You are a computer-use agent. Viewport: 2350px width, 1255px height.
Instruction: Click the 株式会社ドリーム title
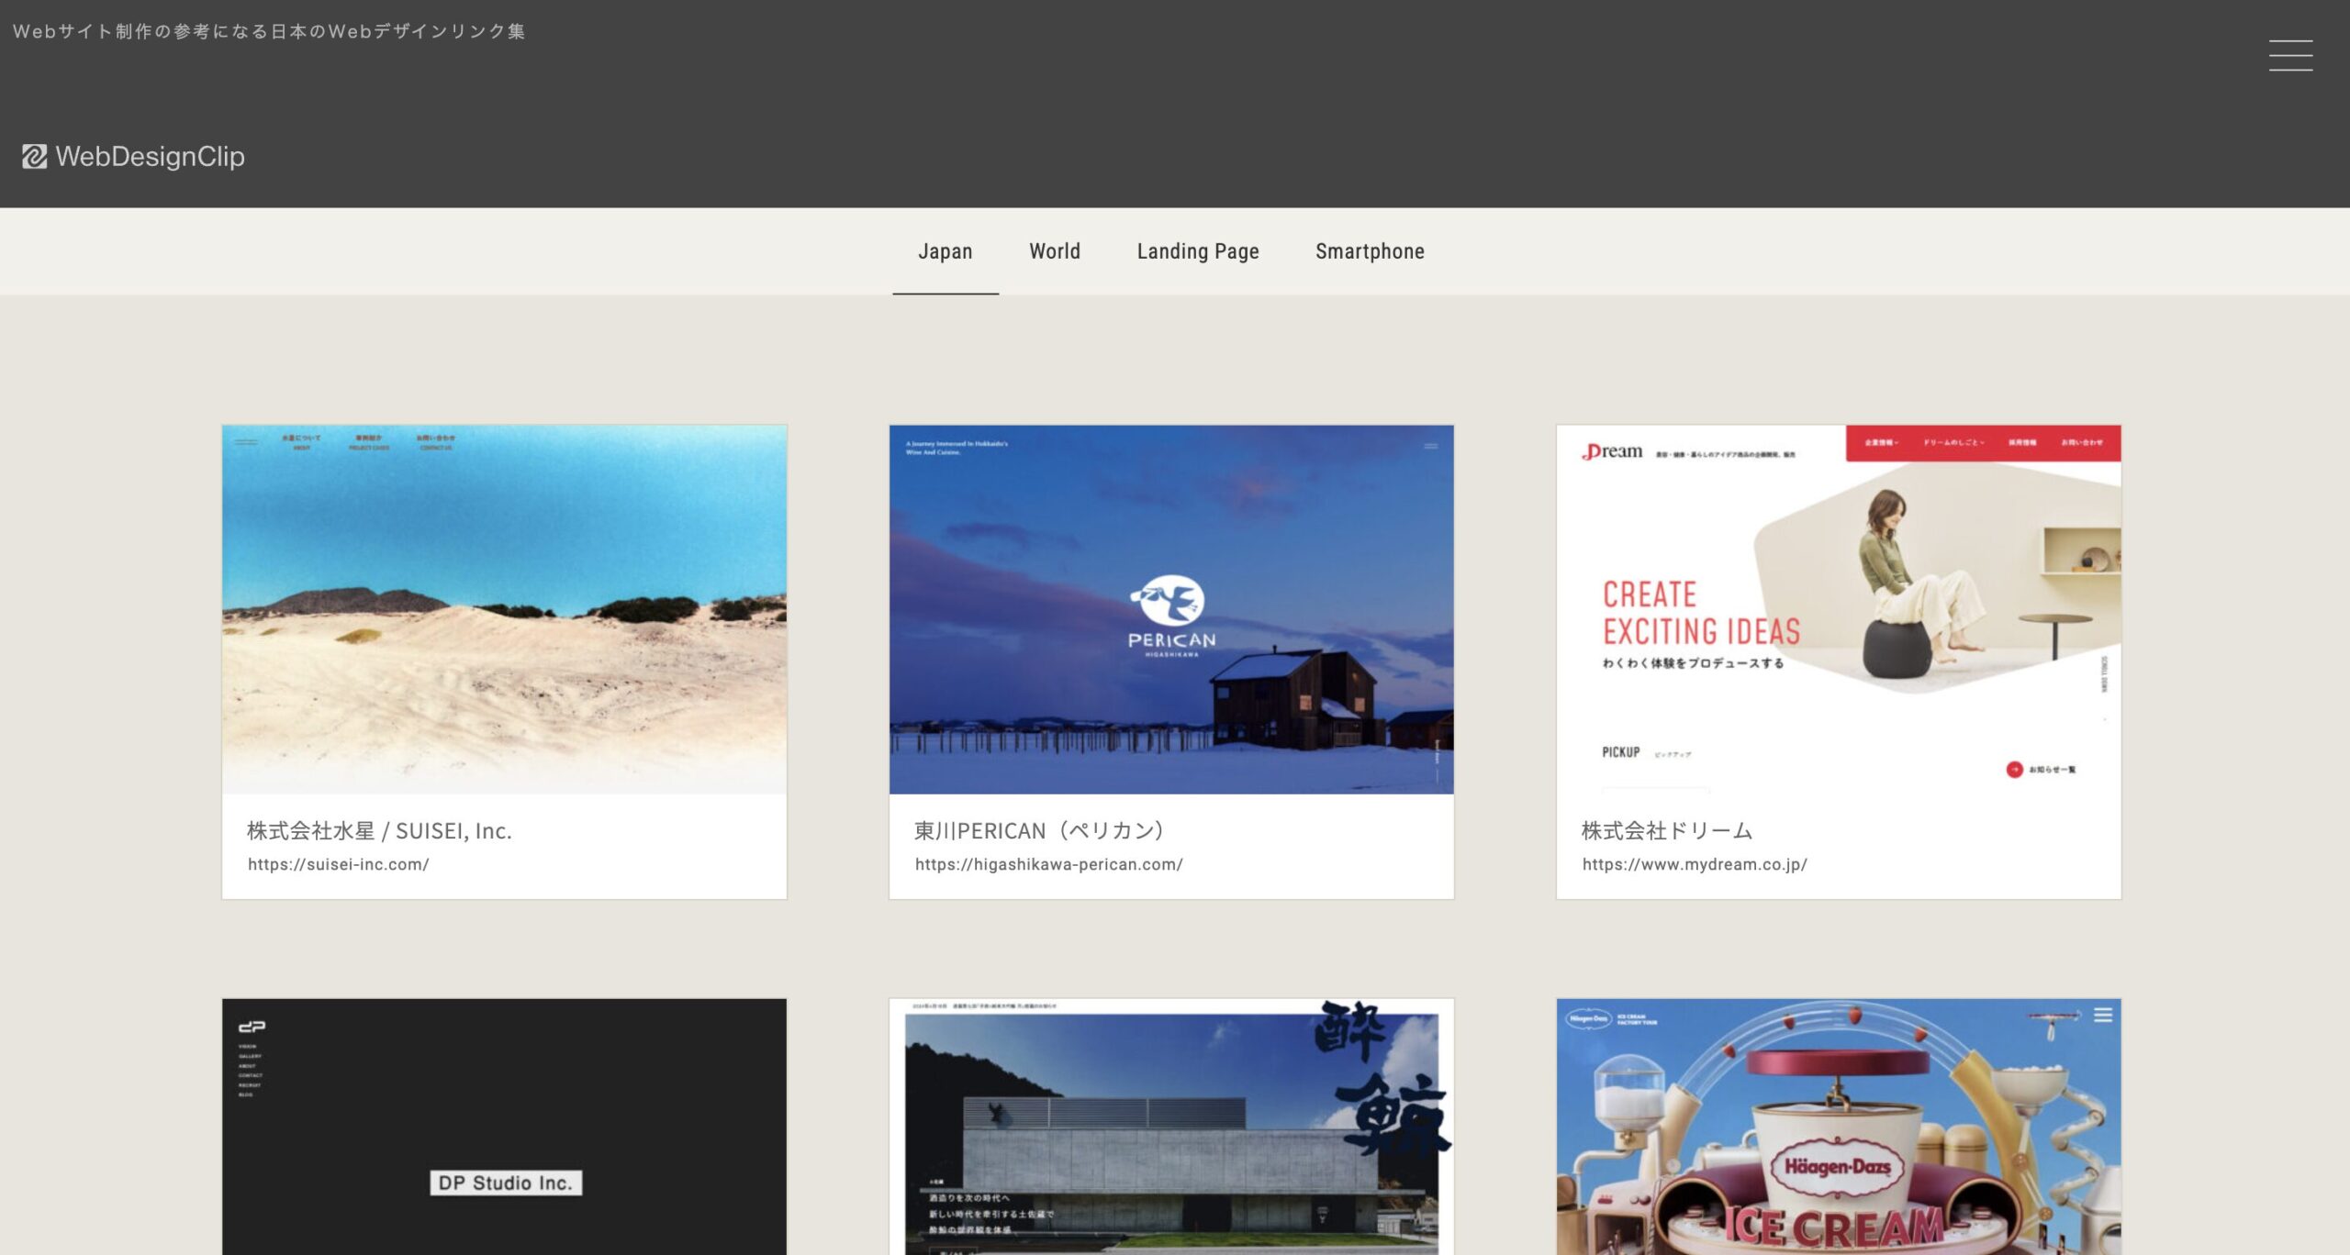1666,831
